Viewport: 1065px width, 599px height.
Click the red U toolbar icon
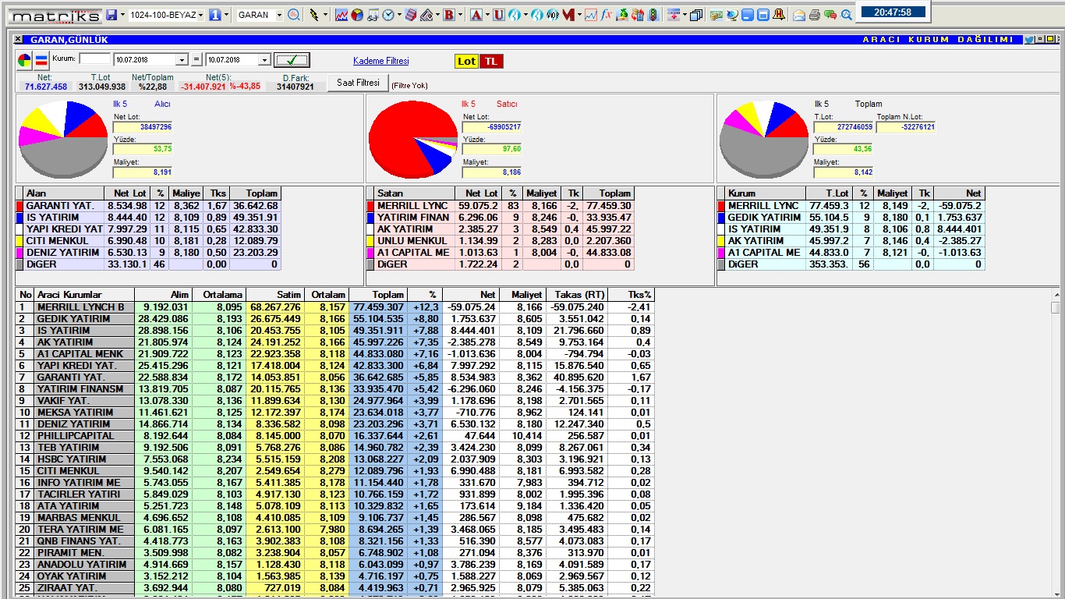pos(498,15)
